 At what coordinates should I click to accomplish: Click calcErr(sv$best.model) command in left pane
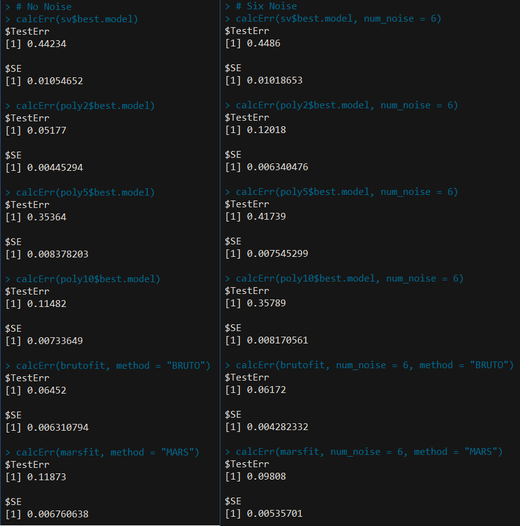(x=77, y=19)
